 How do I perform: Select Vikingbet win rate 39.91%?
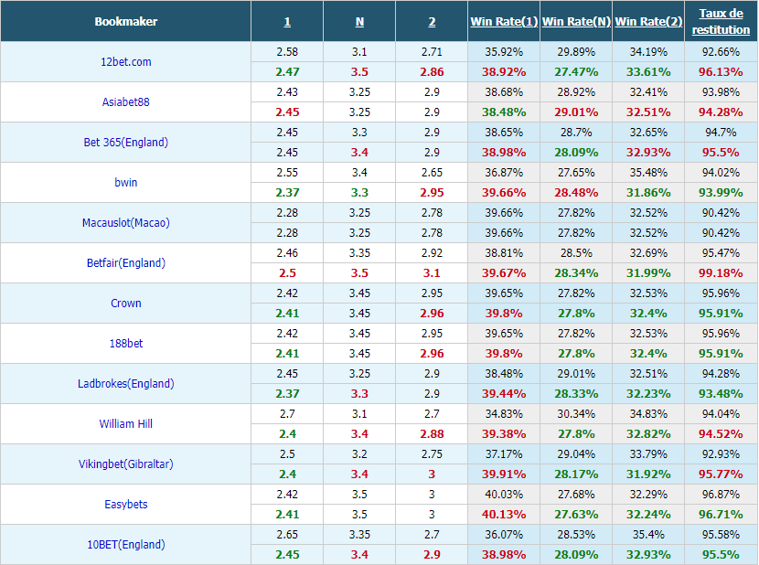[504, 474]
